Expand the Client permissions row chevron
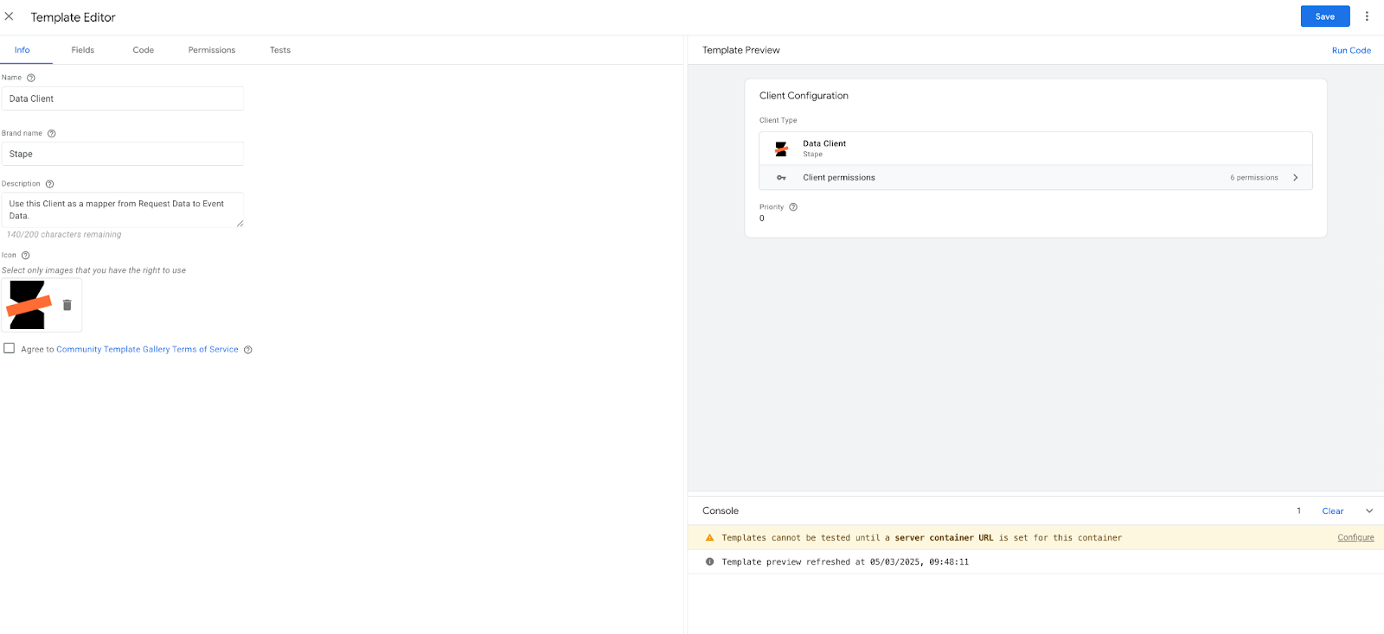 point(1295,178)
